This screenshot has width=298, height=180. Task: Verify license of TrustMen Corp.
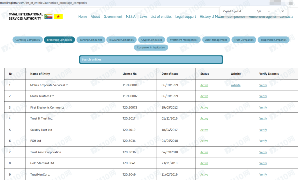(263, 174)
